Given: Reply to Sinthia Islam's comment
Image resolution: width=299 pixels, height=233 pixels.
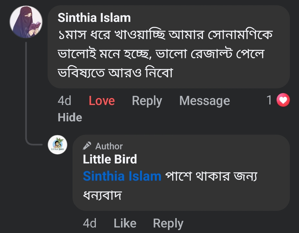Looking at the screenshot, I should coord(147,101).
